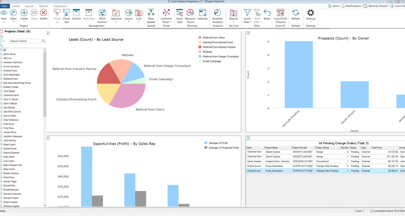Click the search magnifier next to Search Clients
405x216 pixels.
(43, 41)
